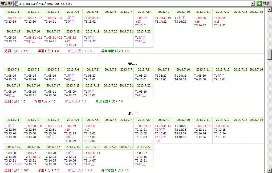Click the T1 08:46 +16 entry
This screenshot has height=173, width=272.
200,20
